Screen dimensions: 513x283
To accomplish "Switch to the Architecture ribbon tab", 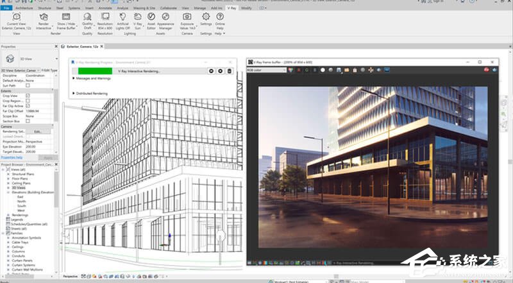I will (x=24, y=8).
